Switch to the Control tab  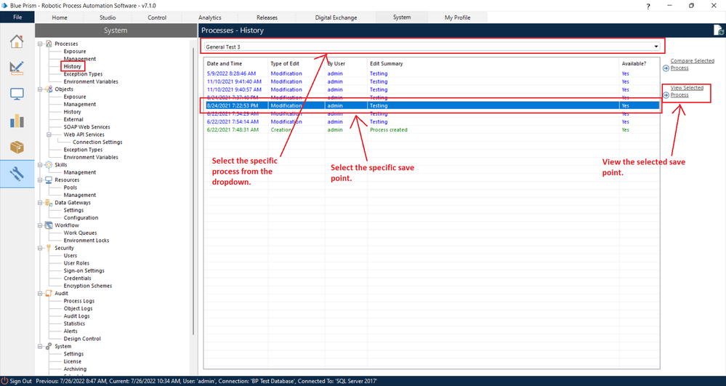[x=157, y=17]
